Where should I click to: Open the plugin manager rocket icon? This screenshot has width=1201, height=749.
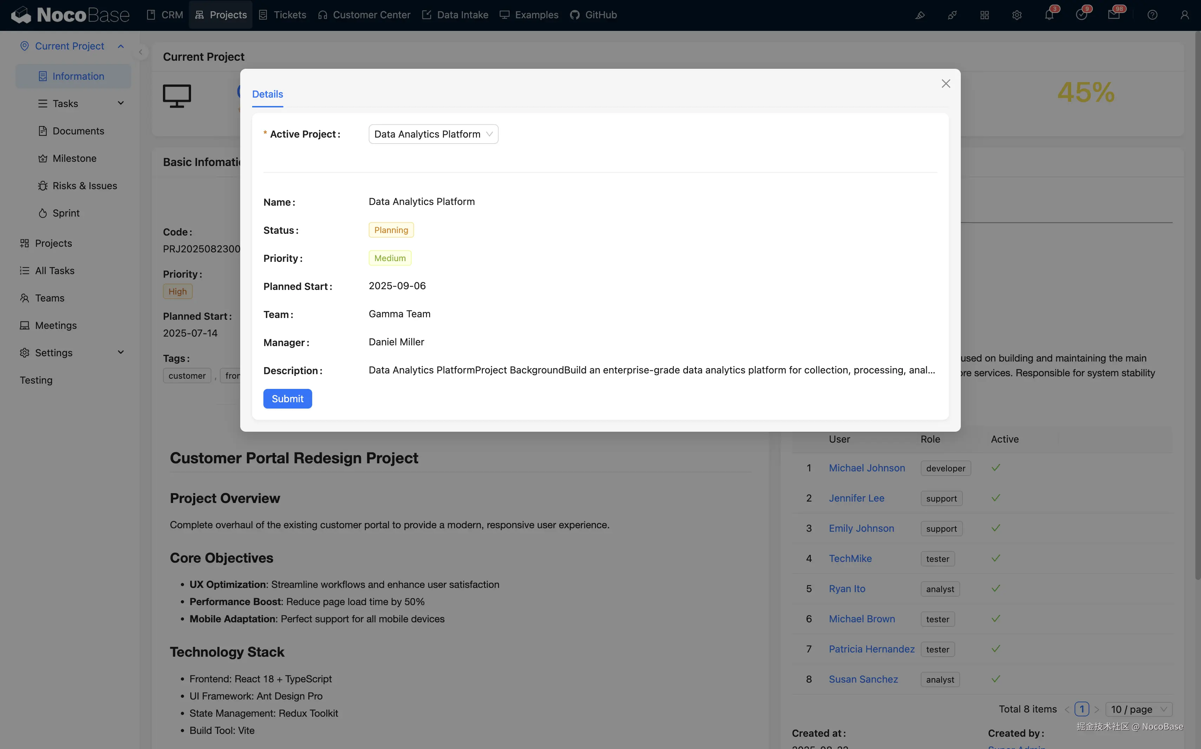(952, 15)
